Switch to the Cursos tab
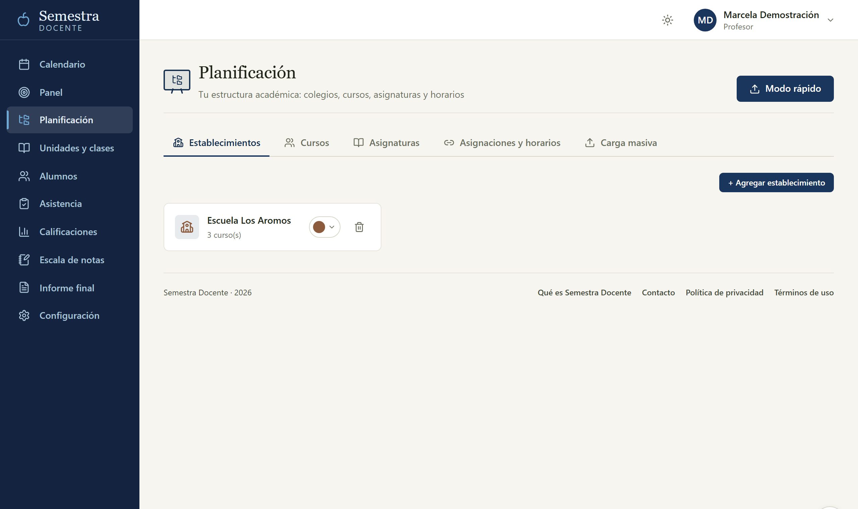 point(307,143)
